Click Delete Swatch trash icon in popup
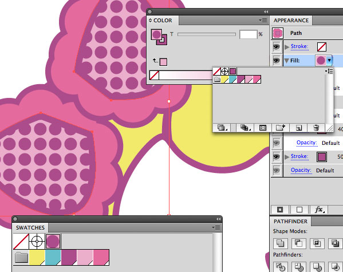Viewport: 343px width, 272px height. point(316,128)
